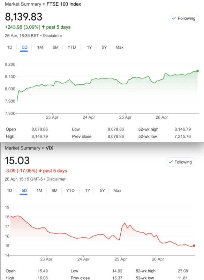Click the 24 Apr label on VIX chart
The width and height of the screenshot is (204, 280).
83,259
